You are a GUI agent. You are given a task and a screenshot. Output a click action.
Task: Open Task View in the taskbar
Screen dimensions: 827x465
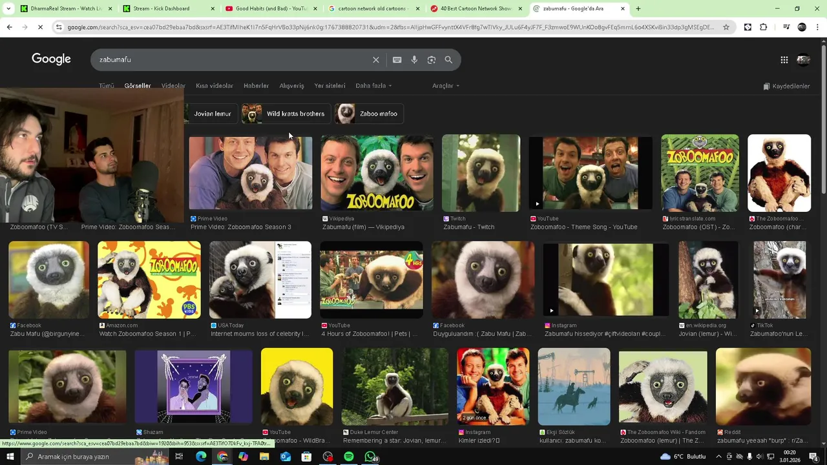click(x=179, y=457)
